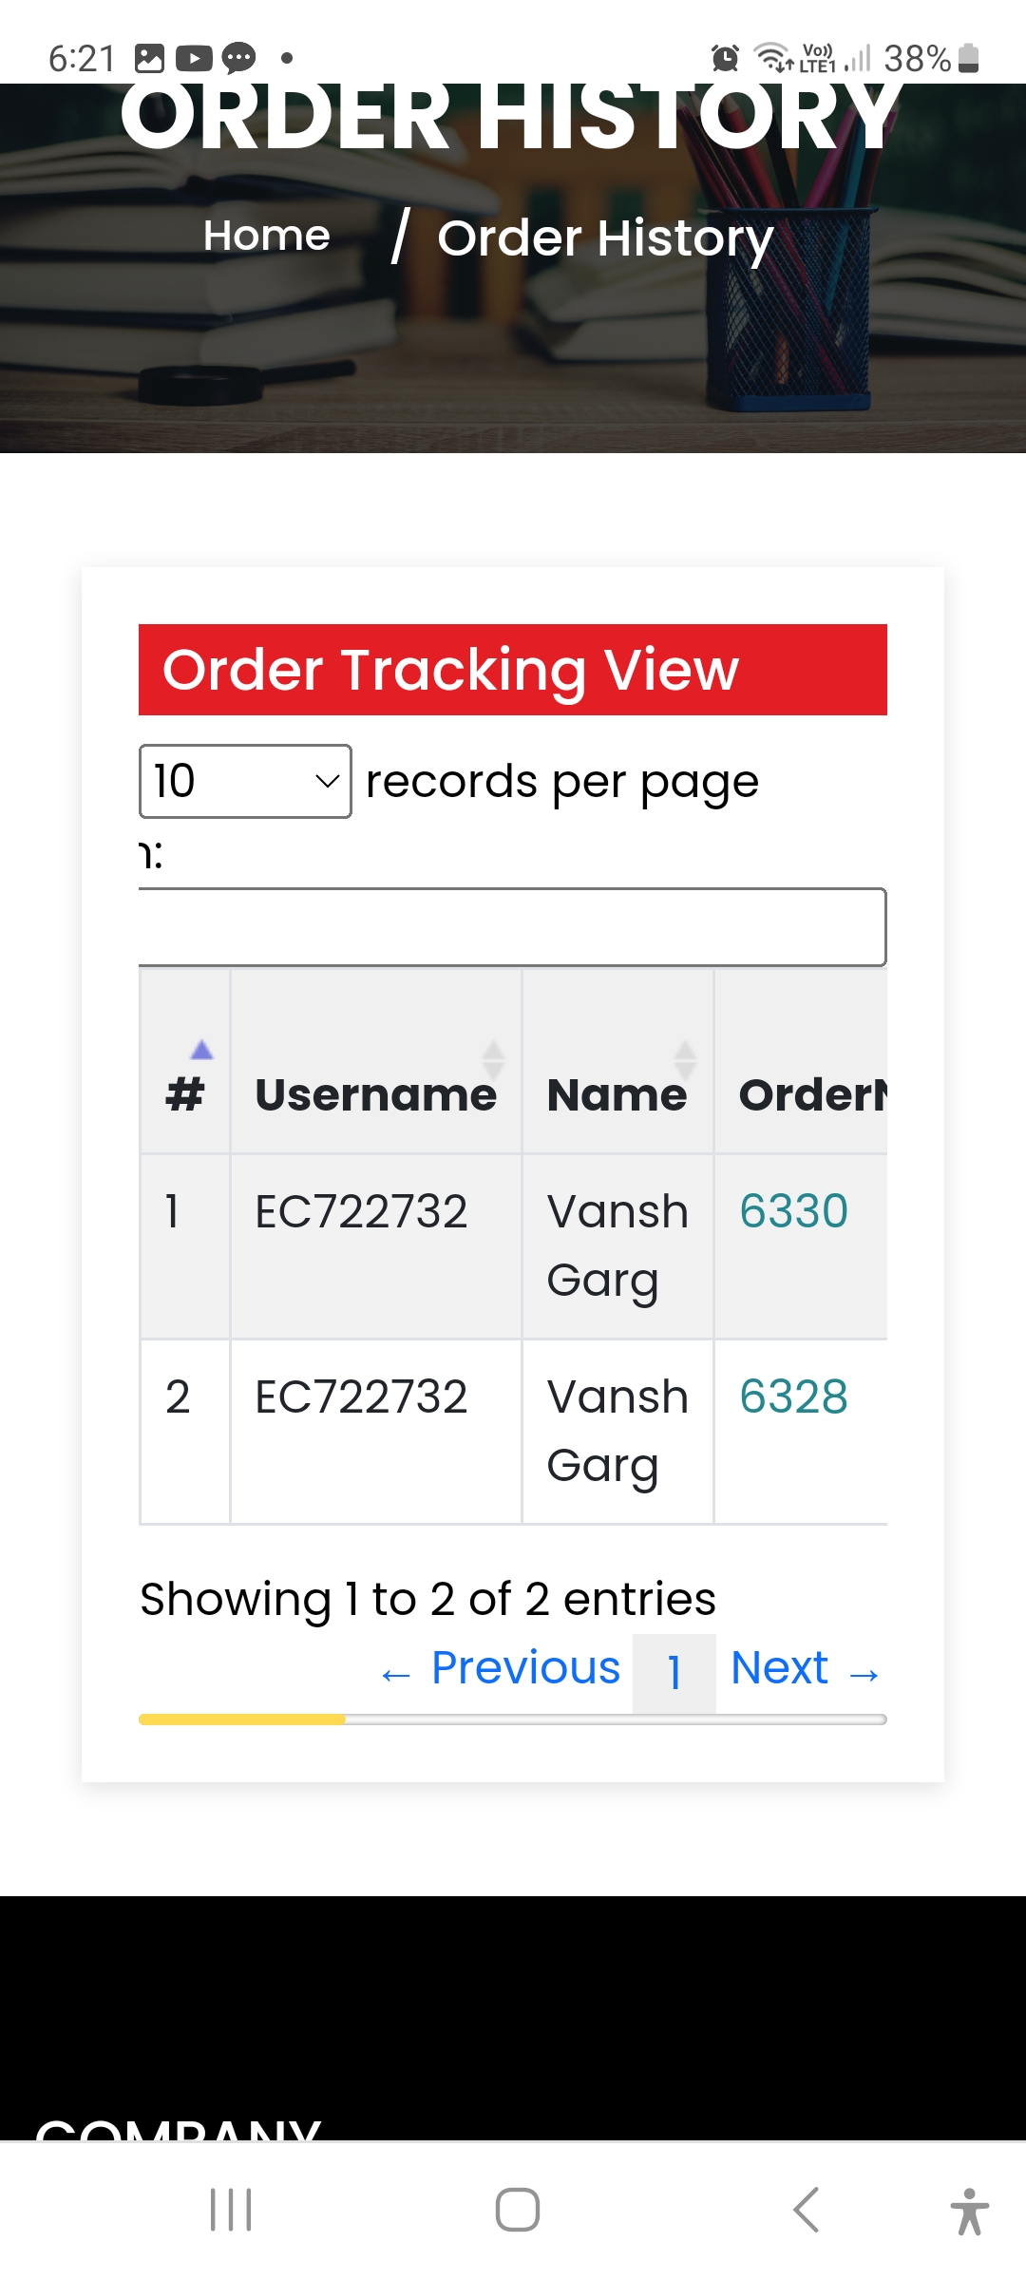Tap the Android recent apps icon
This screenshot has width=1026, height=2280.
click(231, 2209)
